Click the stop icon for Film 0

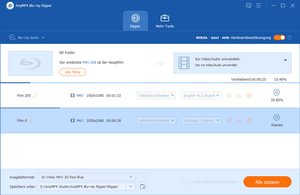click(x=276, y=117)
